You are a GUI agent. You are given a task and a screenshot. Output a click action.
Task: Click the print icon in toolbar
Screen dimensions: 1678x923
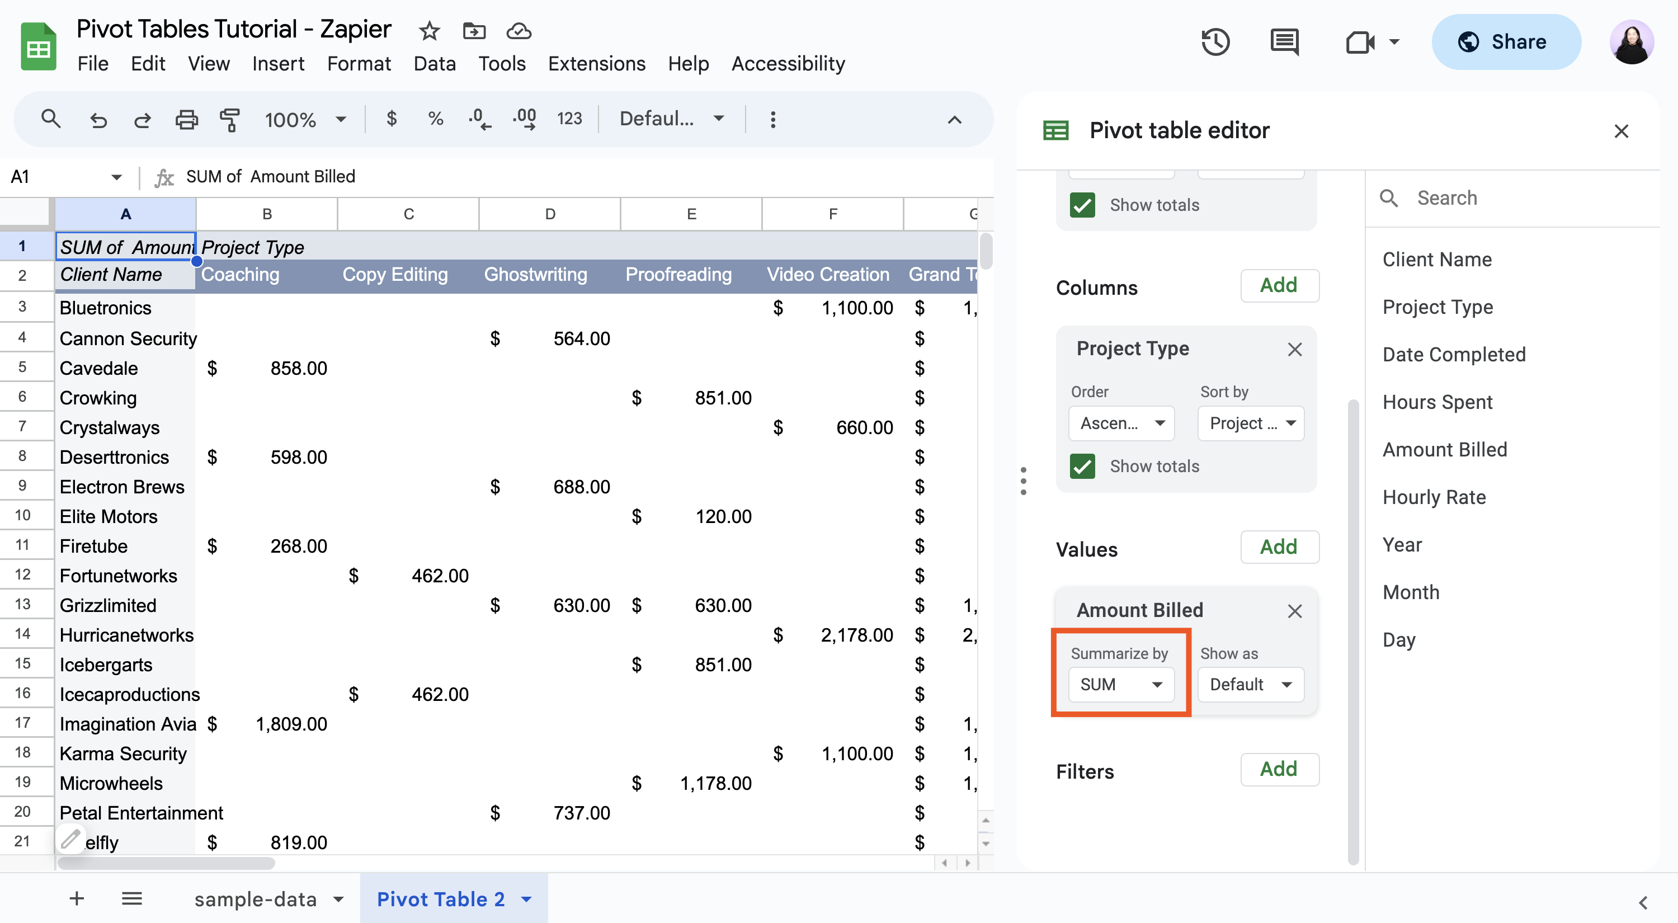pyautogui.click(x=185, y=118)
